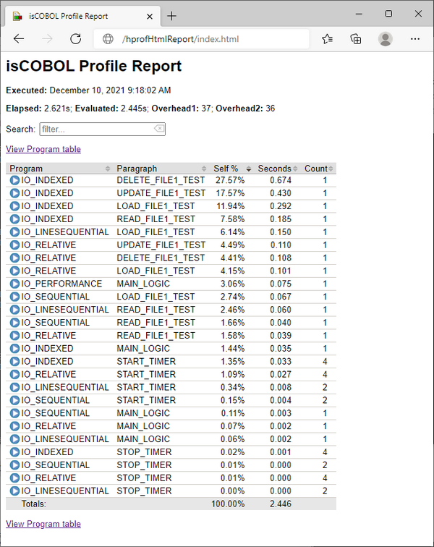
Task: Open the top View Program table link
Action: [43, 149]
